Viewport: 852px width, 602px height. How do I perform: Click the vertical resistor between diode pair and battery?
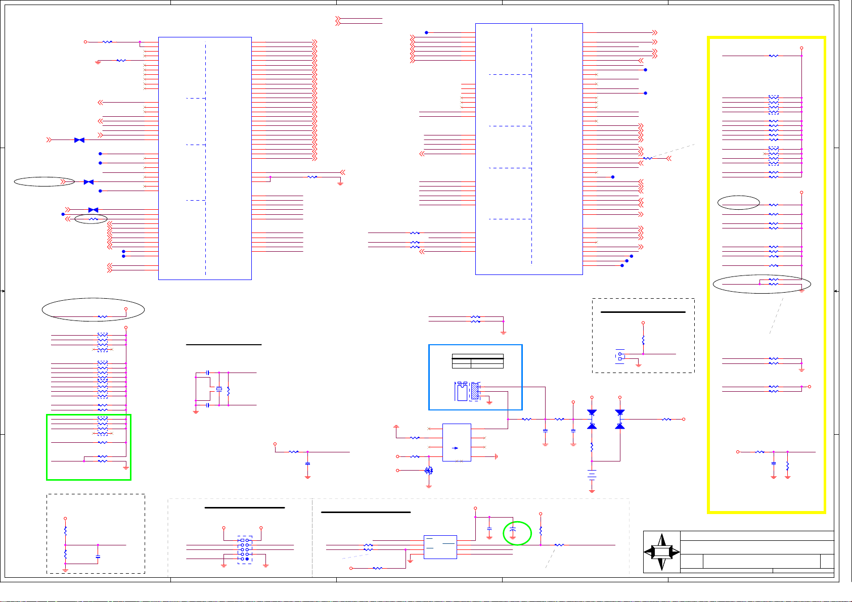click(592, 447)
